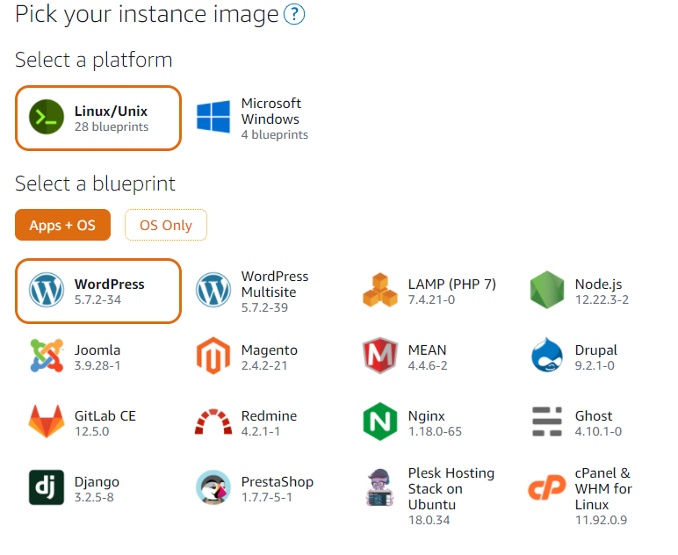Click the WordPress Multisite logo icon
Image resolution: width=678 pixels, height=555 pixels.
213,291
